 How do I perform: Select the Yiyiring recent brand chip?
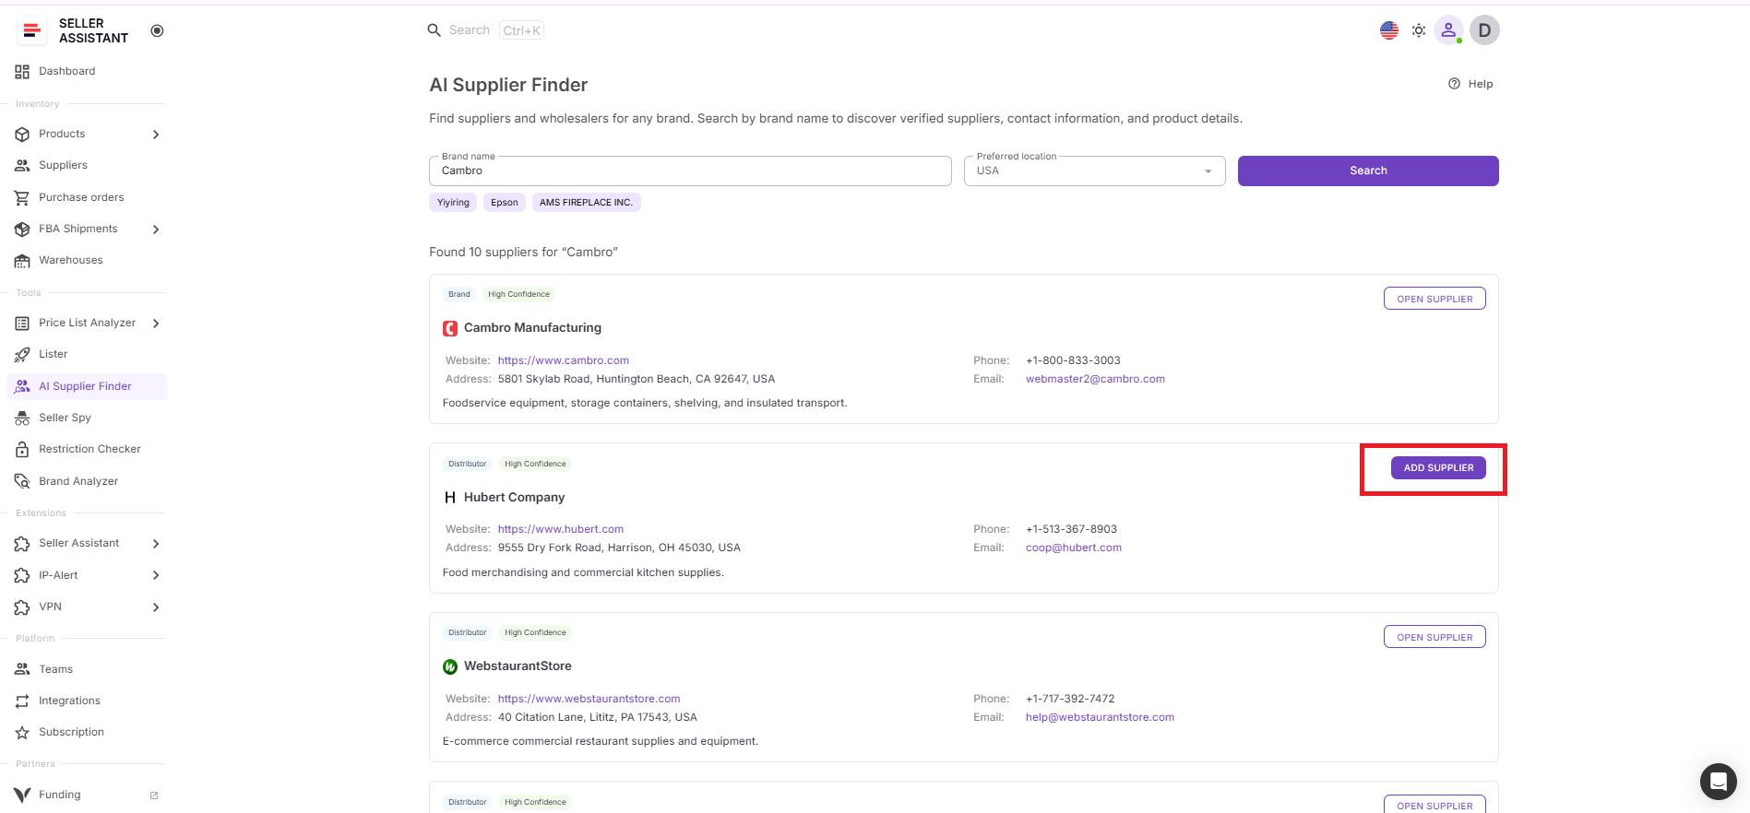click(x=453, y=203)
